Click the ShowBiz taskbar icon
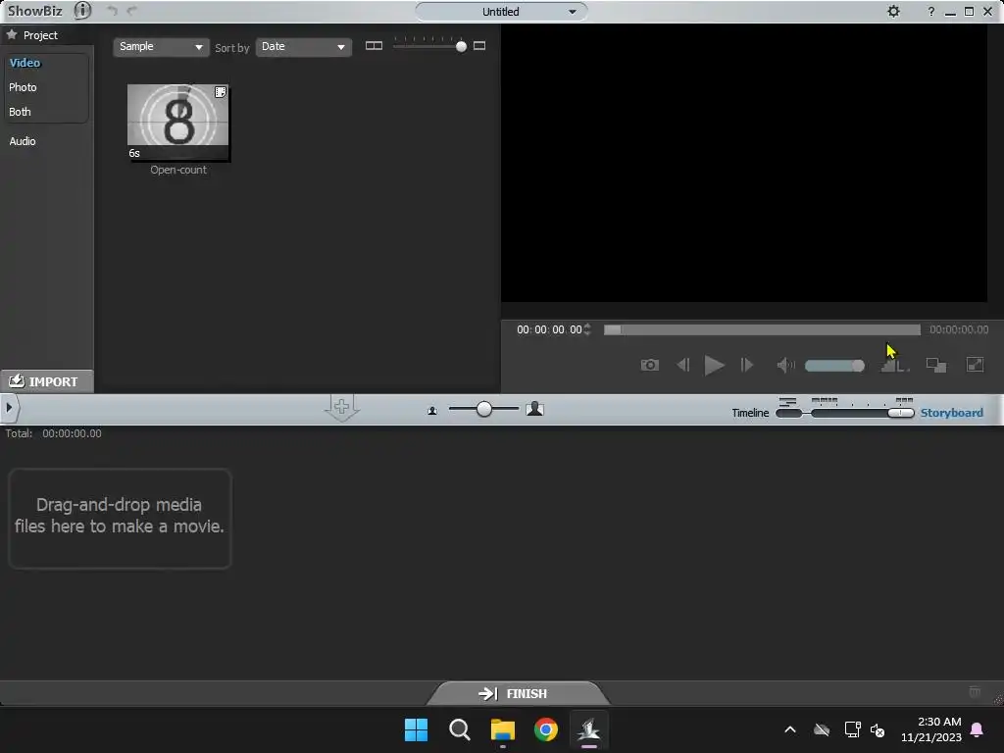Viewport: 1004px width, 753px height. 588,729
